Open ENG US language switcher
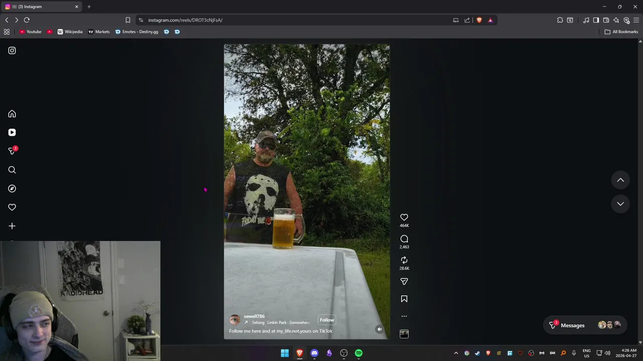The width and height of the screenshot is (643, 361). [586, 353]
